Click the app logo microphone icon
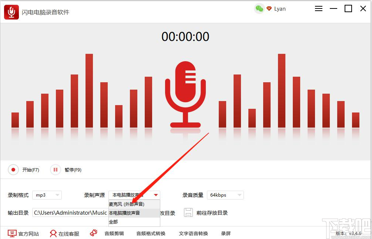This screenshot has height=239, width=372. (11, 12)
